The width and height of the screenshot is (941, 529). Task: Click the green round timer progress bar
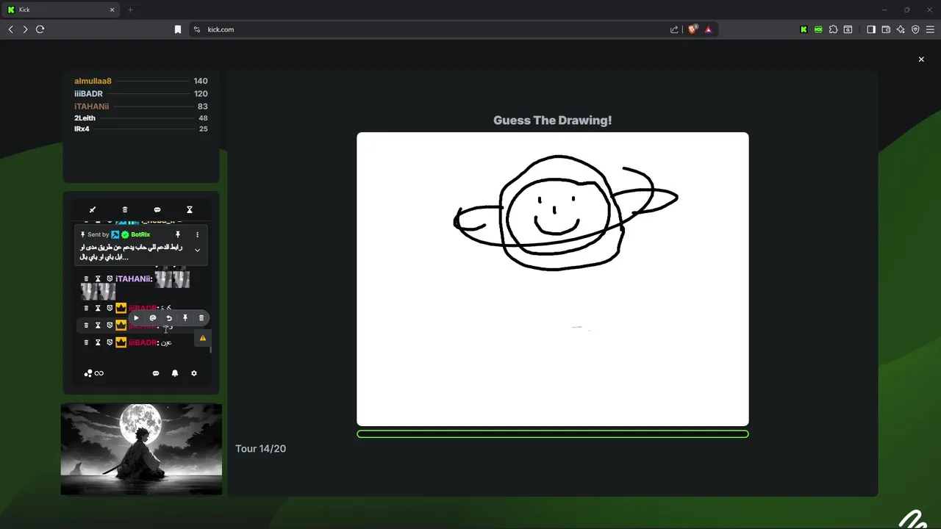tap(553, 434)
